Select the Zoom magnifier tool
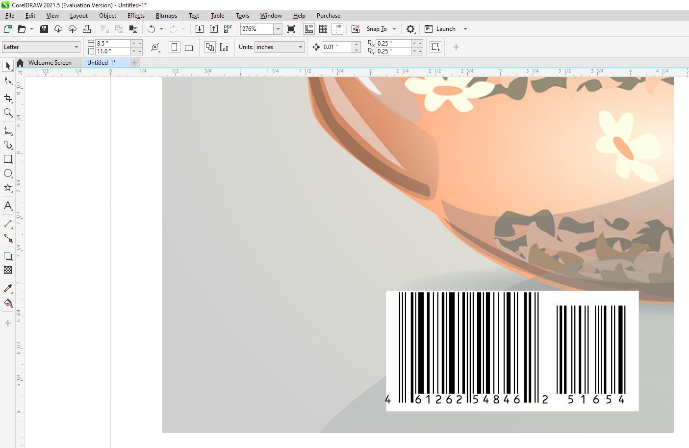The width and height of the screenshot is (689, 448). tap(8, 113)
